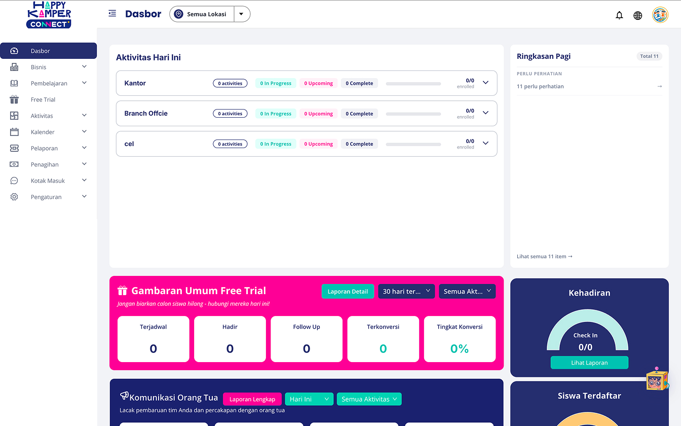681x426 pixels.
Task: Expand the cel activity row
Action: click(485, 144)
